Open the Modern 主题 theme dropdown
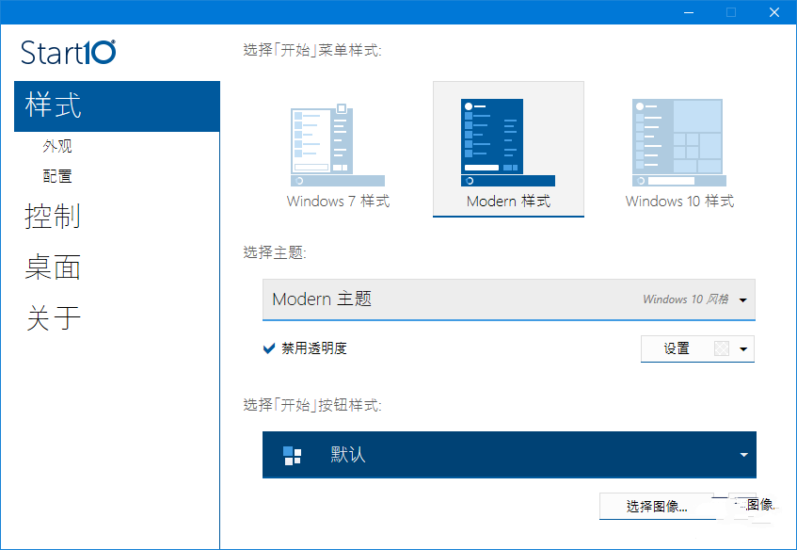Screen dimensions: 797x550 pos(508,299)
